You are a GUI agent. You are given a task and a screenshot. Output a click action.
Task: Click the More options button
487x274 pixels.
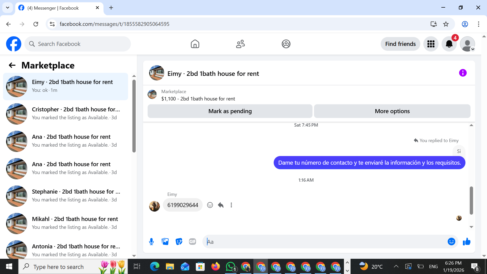[x=392, y=111]
